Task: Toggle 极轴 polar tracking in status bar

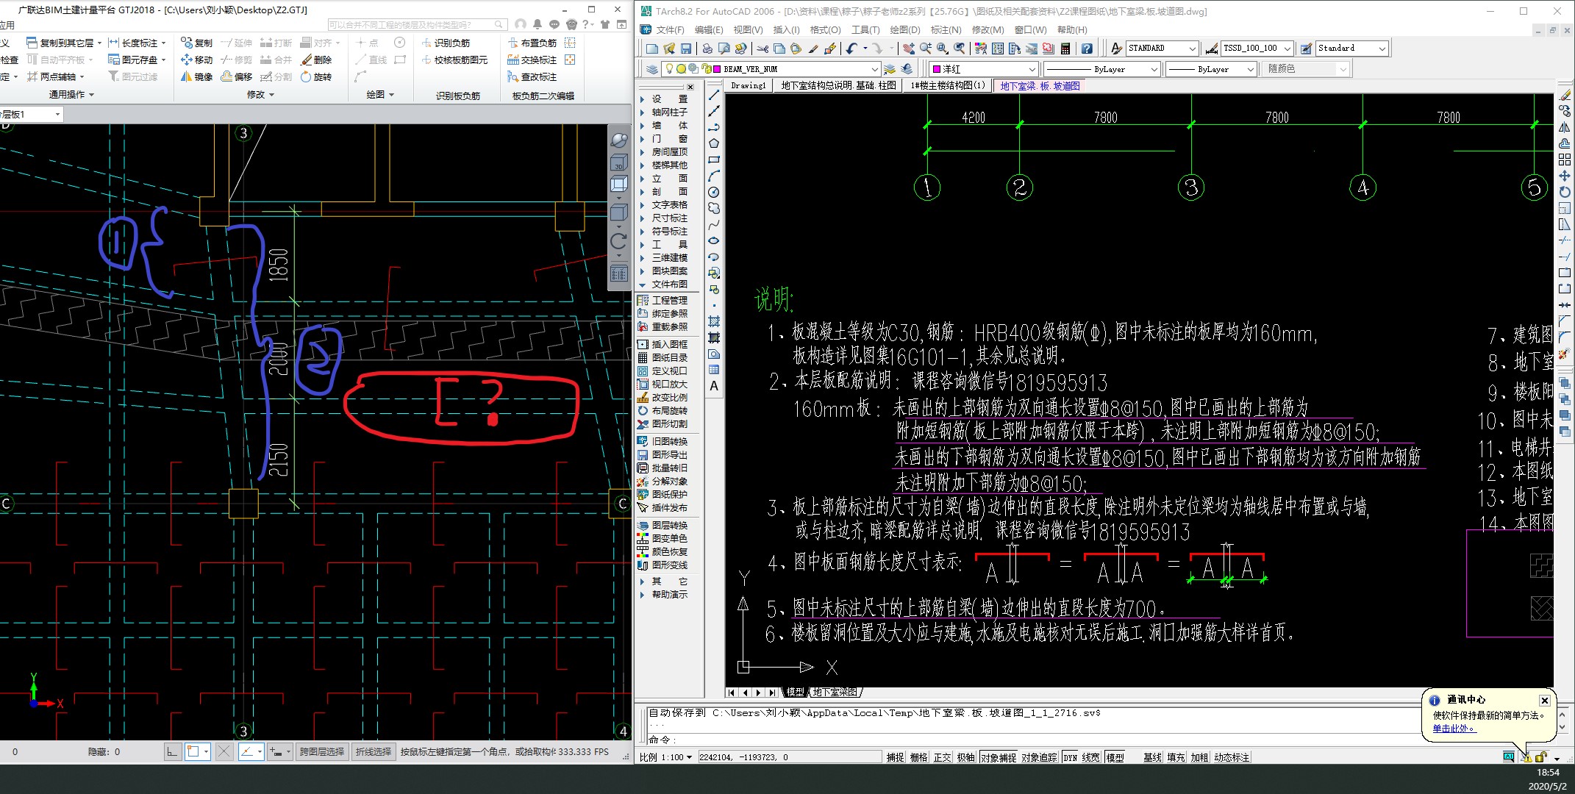Action: pos(965,757)
